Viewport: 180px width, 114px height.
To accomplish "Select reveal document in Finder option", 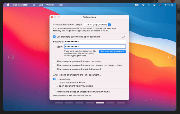I will [x=54, y=83].
